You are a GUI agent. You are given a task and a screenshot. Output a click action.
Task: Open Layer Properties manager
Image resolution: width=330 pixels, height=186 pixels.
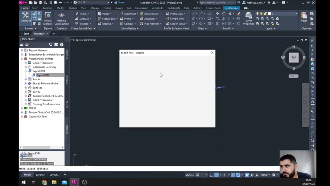249,19
